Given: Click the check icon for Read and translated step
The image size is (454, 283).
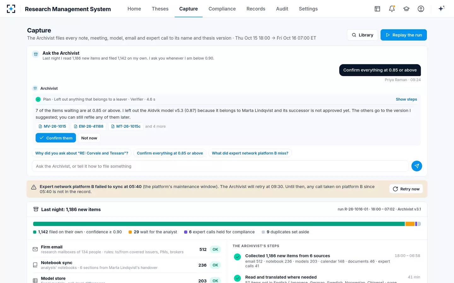Looking at the screenshot, I should tap(237, 278).
